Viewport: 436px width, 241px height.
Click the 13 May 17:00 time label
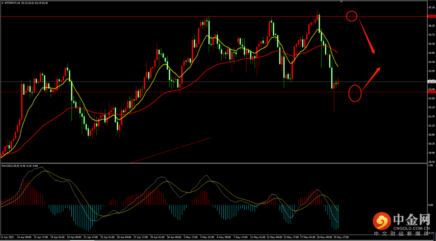pyautogui.click(x=291, y=237)
